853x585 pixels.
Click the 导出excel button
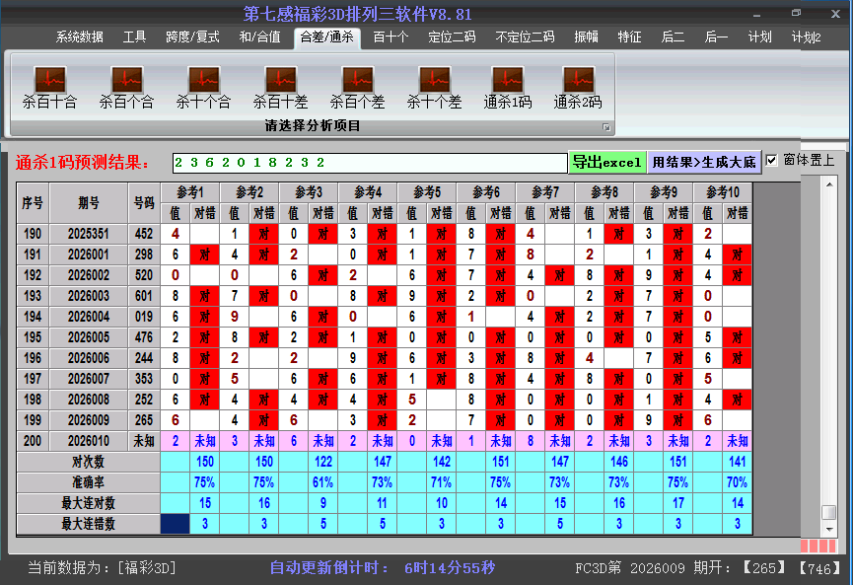click(606, 162)
